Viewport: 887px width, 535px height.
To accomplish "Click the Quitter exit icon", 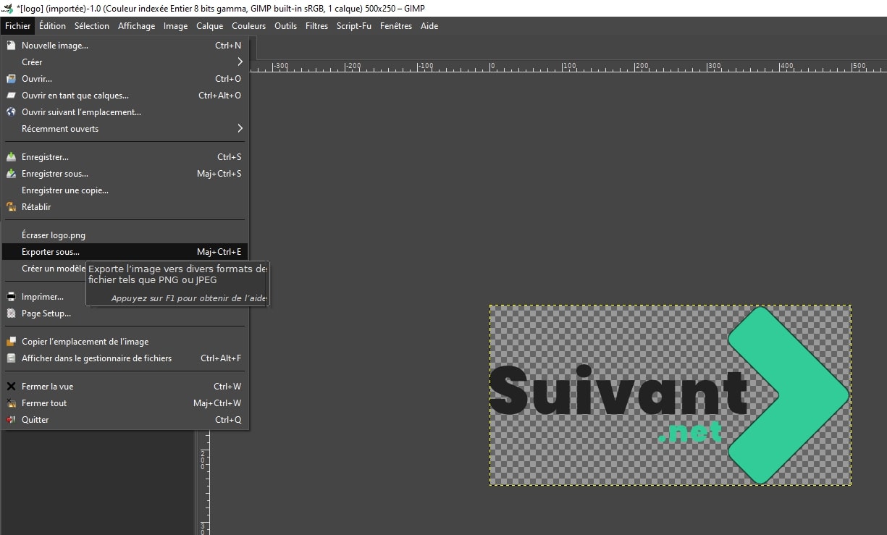I will (11, 420).
